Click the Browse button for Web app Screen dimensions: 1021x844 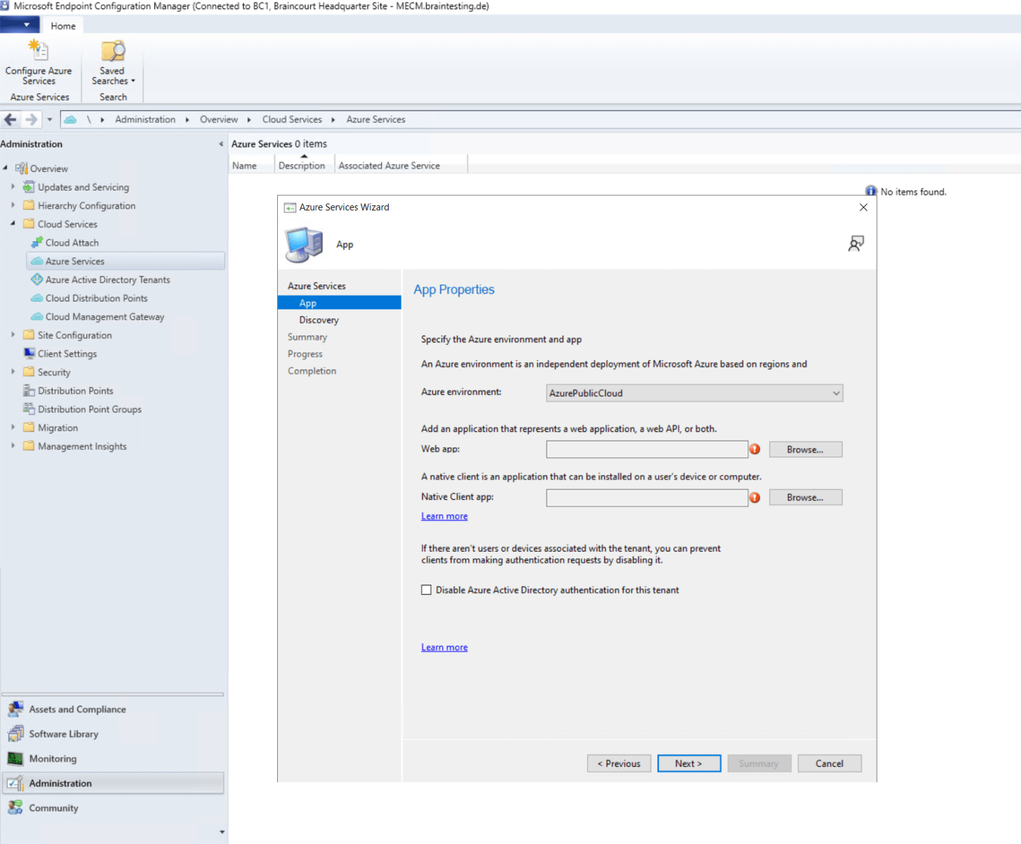point(805,449)
